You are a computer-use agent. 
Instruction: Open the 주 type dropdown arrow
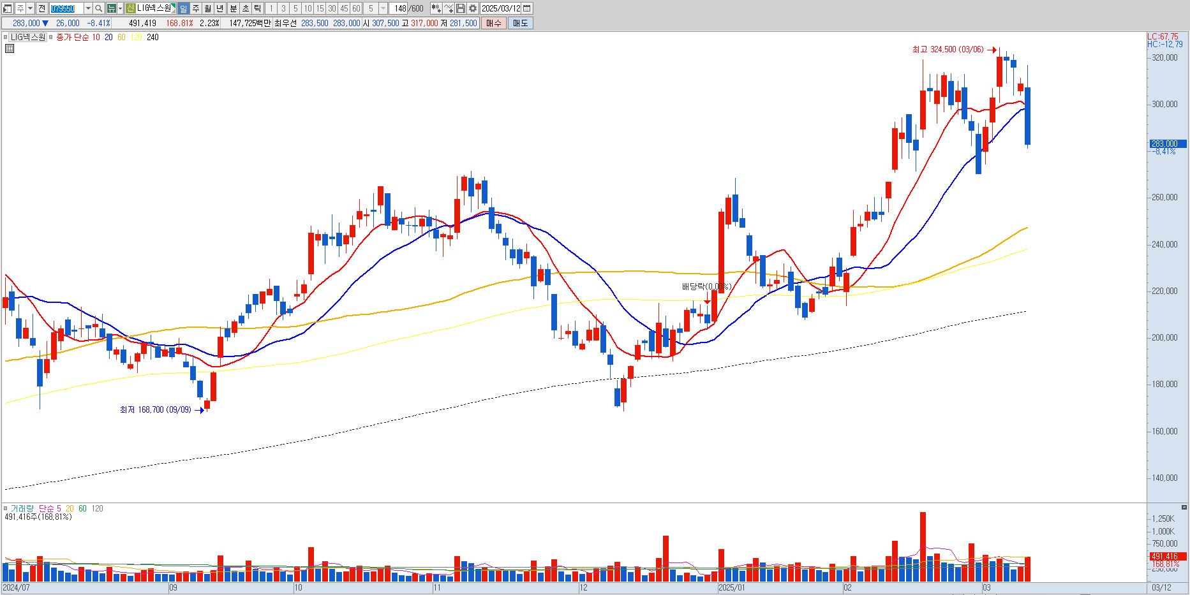click(x=30, y=8)
